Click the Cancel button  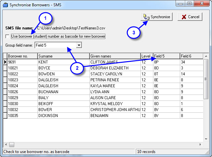click(190, 17)
